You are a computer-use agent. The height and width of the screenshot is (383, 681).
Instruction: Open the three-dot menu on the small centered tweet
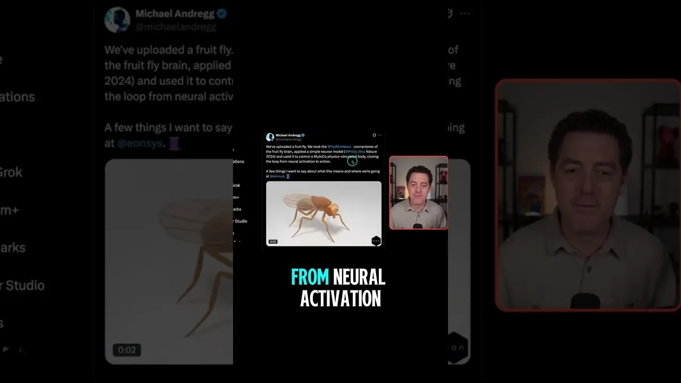(x=379, y=135)
